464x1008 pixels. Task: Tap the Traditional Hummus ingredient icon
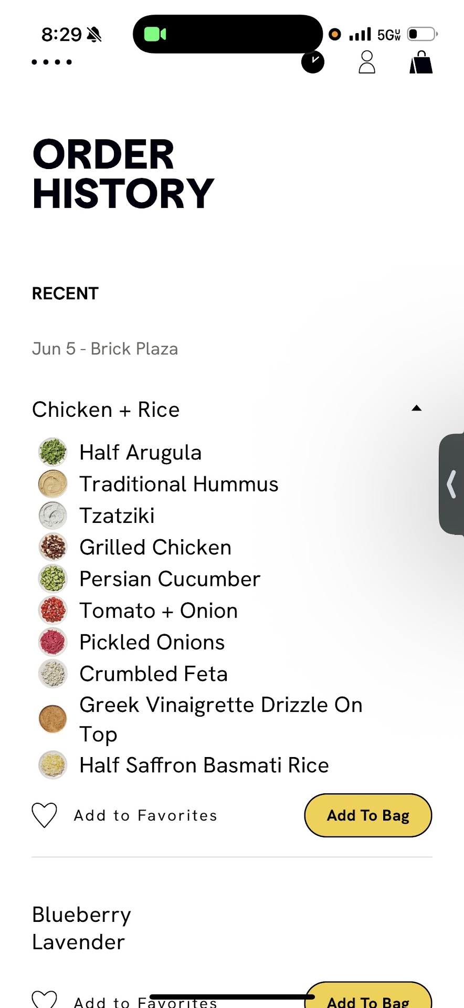[53, 484]
